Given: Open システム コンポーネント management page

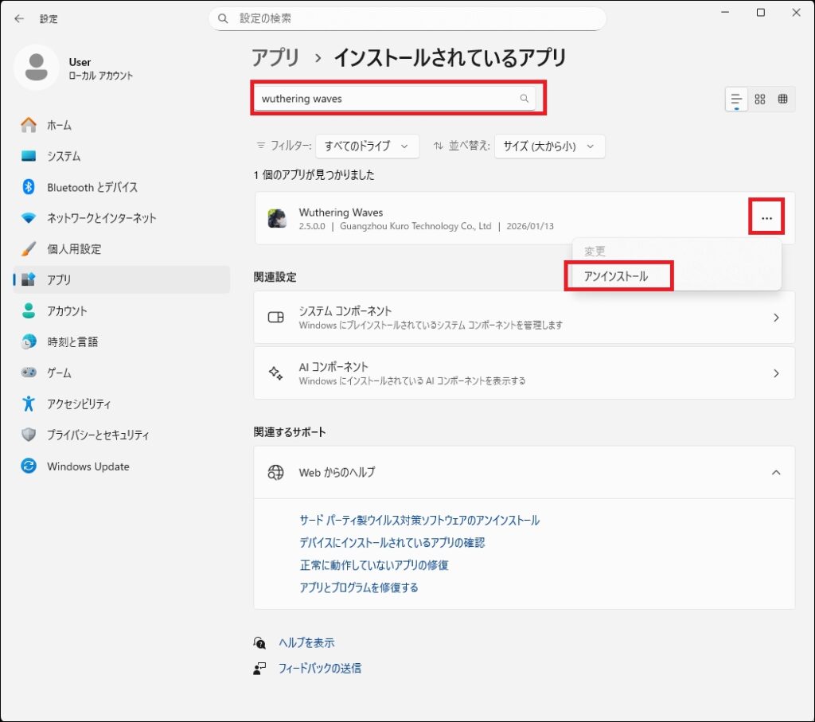Looking at the screenshot, I should coord(524,317).
